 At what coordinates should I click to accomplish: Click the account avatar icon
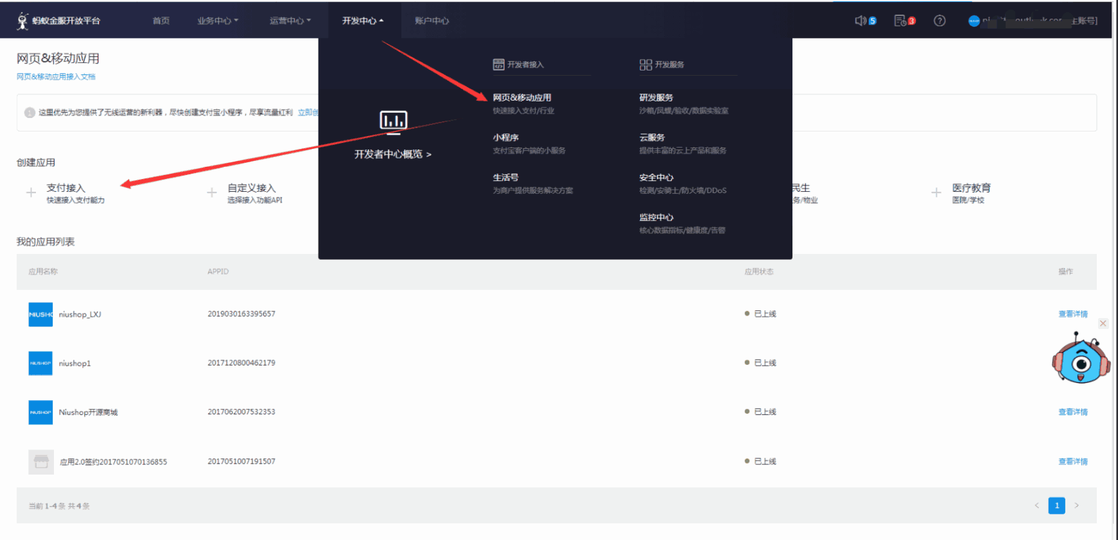coord(974,21)
